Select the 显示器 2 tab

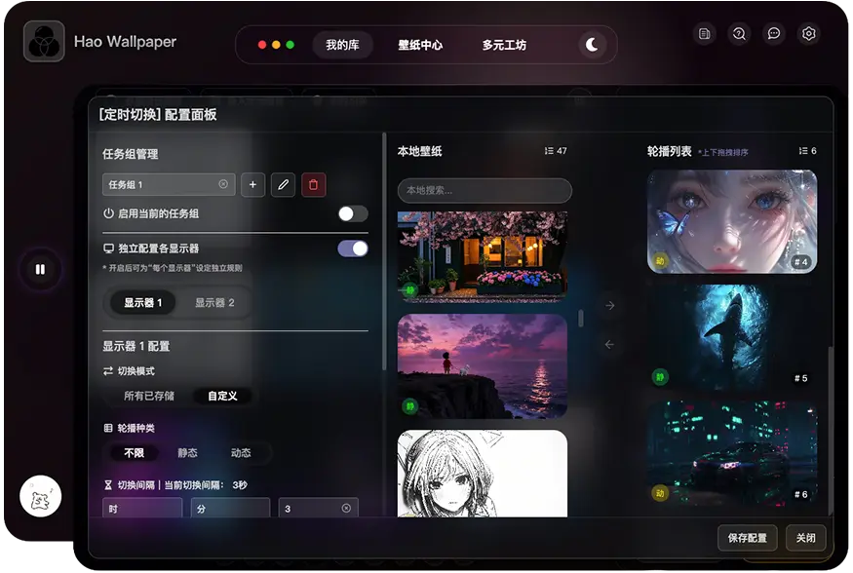pyautogui.click(x=215, y=303)
